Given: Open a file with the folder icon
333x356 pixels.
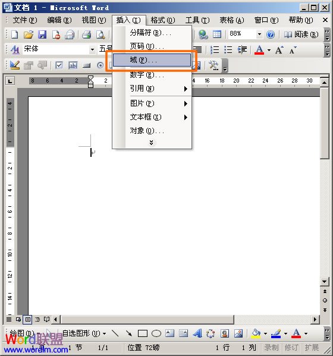Looking at the screenshot, I should click(29, 34).
